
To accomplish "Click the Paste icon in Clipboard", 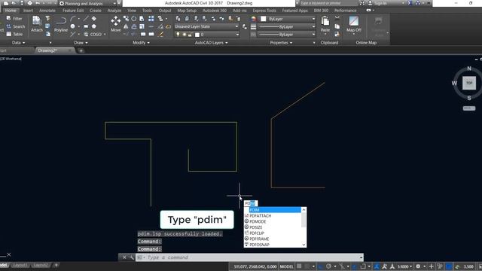I will pyautogui.click(x=325, y=24).
